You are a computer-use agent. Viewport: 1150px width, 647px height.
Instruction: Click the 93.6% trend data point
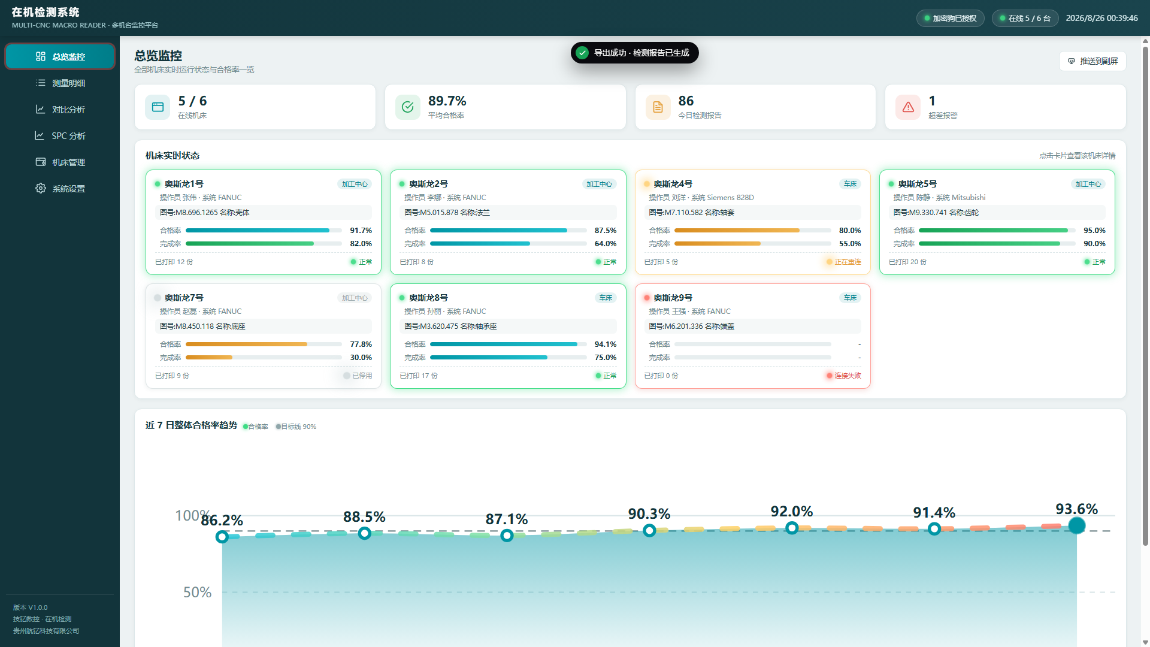1076,525
